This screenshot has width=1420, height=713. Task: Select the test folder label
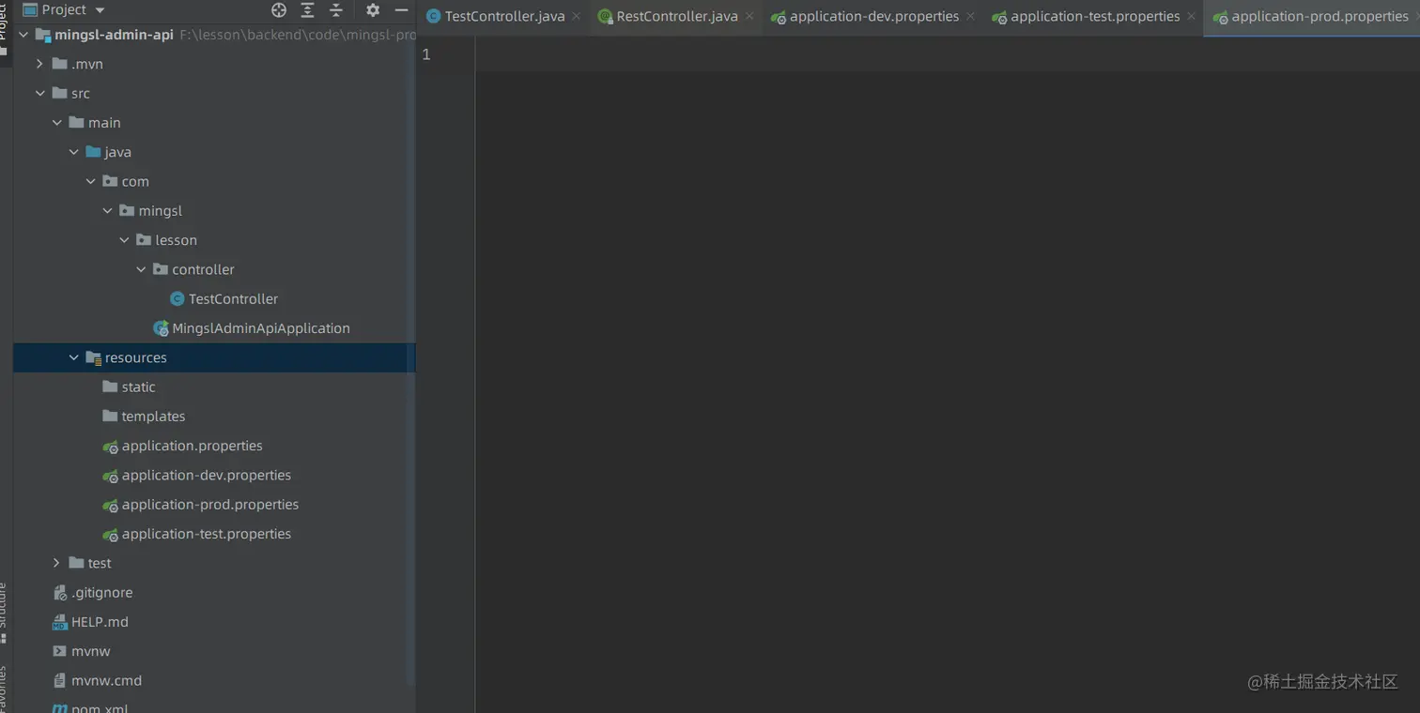coord(100,563)
